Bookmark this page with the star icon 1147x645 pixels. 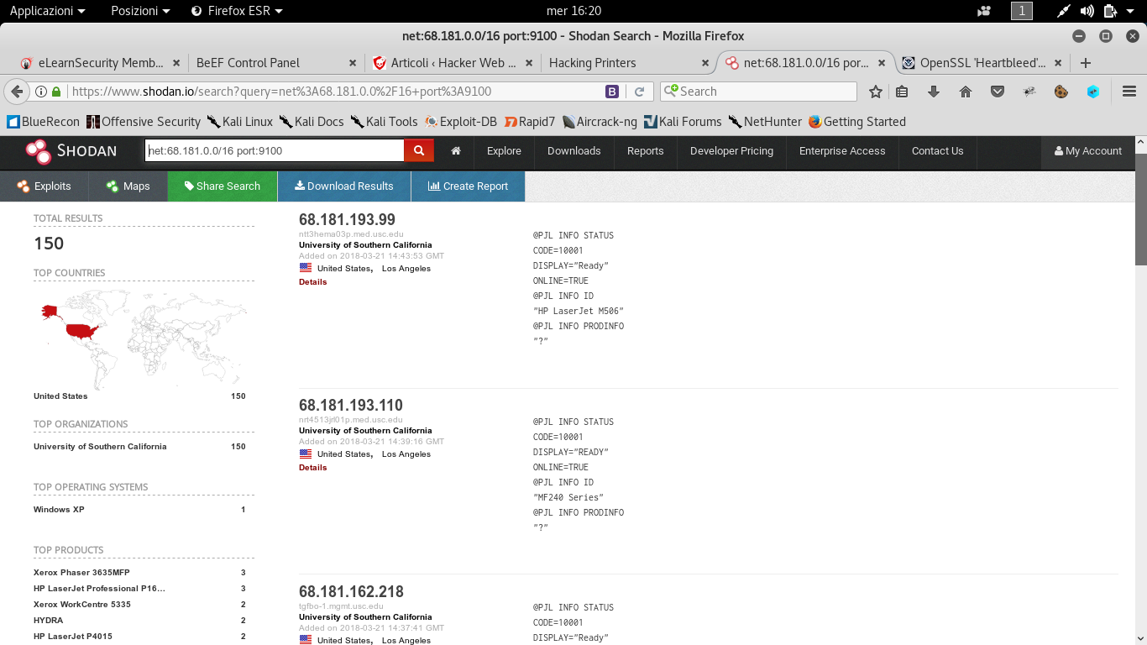[876, 92]
